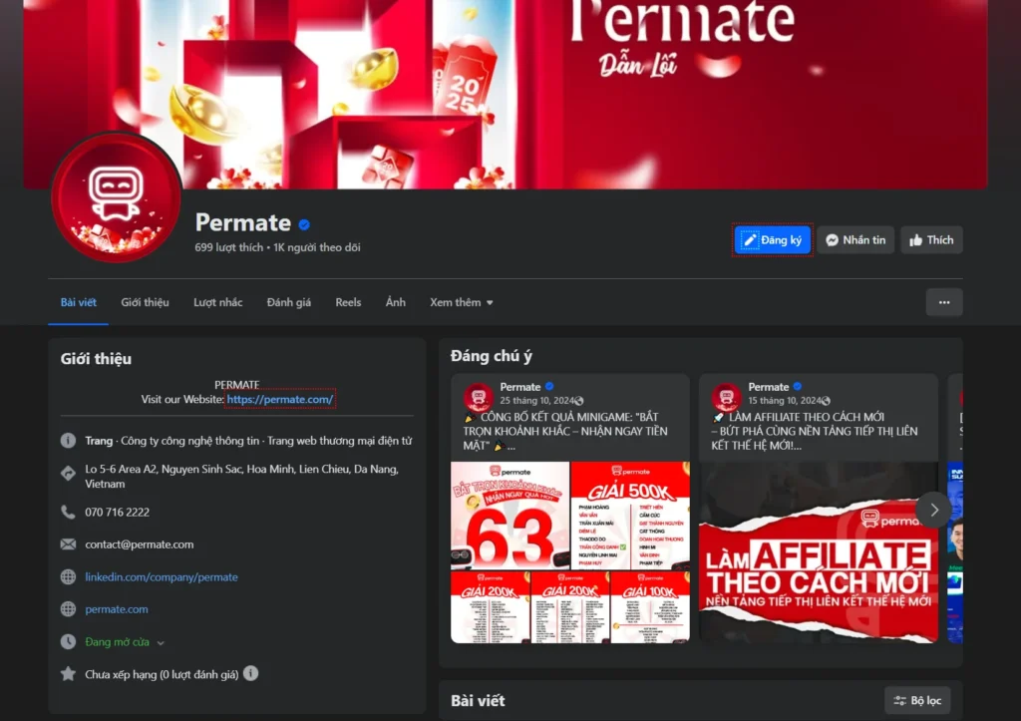Click the Thích like button
The height and width of the screenshot is (721, 1021).
pos(931,240)
